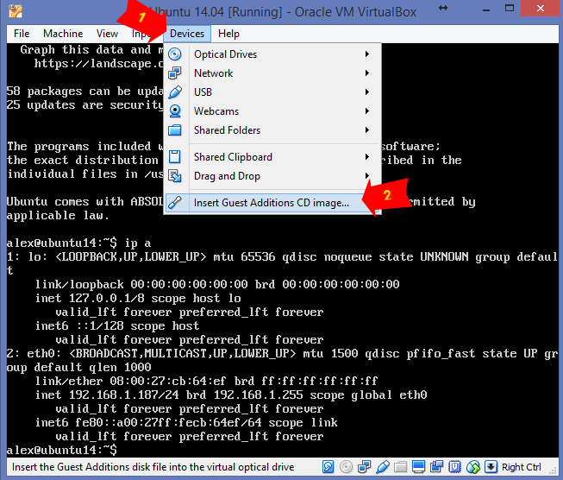Click the window resize grip corner
The image size is (563, 480).
point(553,471)
